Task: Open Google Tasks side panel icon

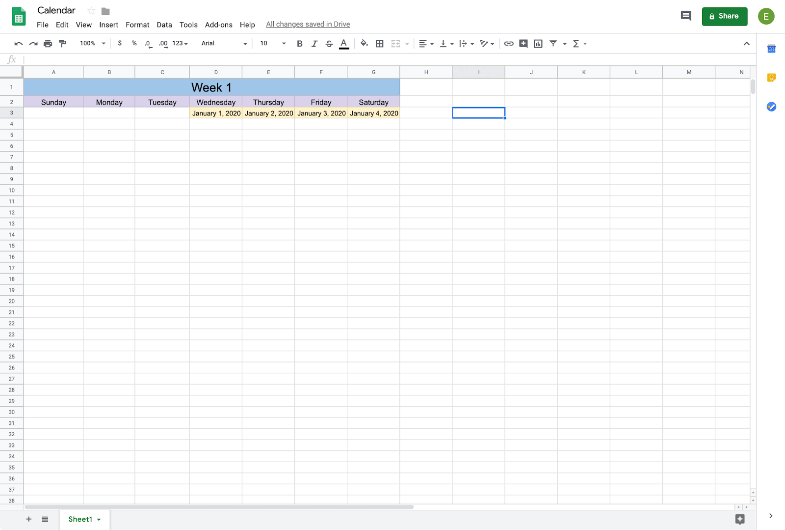Action: [771, 107]
